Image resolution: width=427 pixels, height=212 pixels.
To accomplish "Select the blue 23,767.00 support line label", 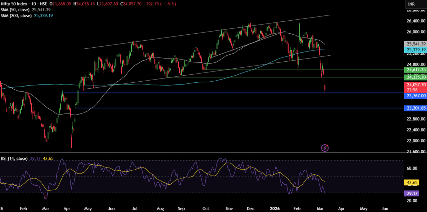I will [x=416, y=96].
